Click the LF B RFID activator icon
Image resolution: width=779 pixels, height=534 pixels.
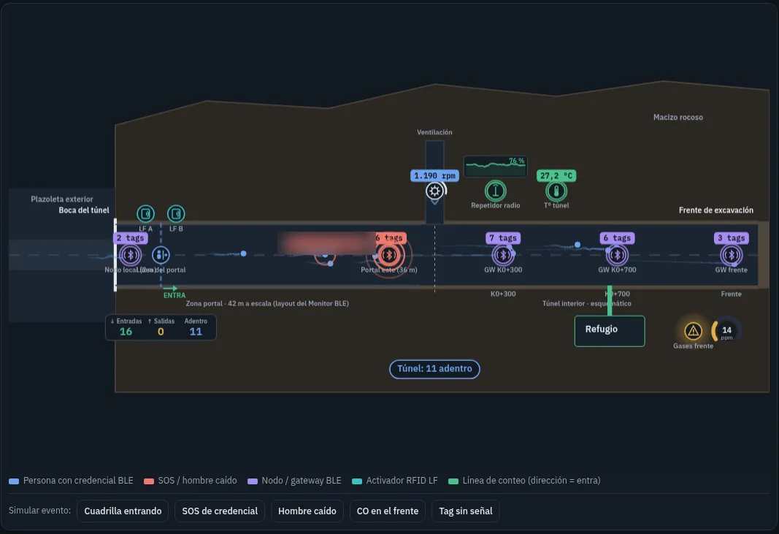point(176,214)
